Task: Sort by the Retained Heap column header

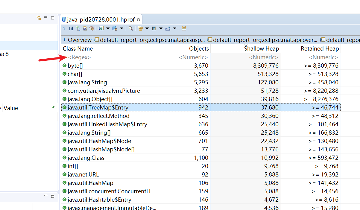Action: tap(320, 48)
